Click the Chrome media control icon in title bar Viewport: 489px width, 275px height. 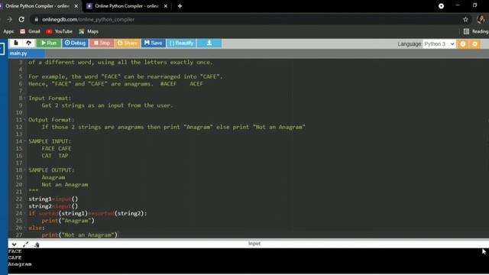pyautogui.click(x=441, y=6)
